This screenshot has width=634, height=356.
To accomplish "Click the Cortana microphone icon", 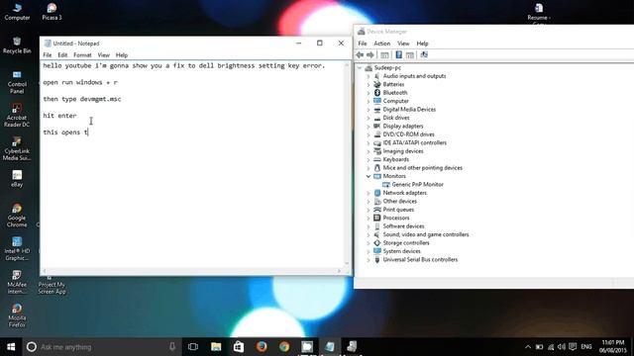I will click(172, 347).
